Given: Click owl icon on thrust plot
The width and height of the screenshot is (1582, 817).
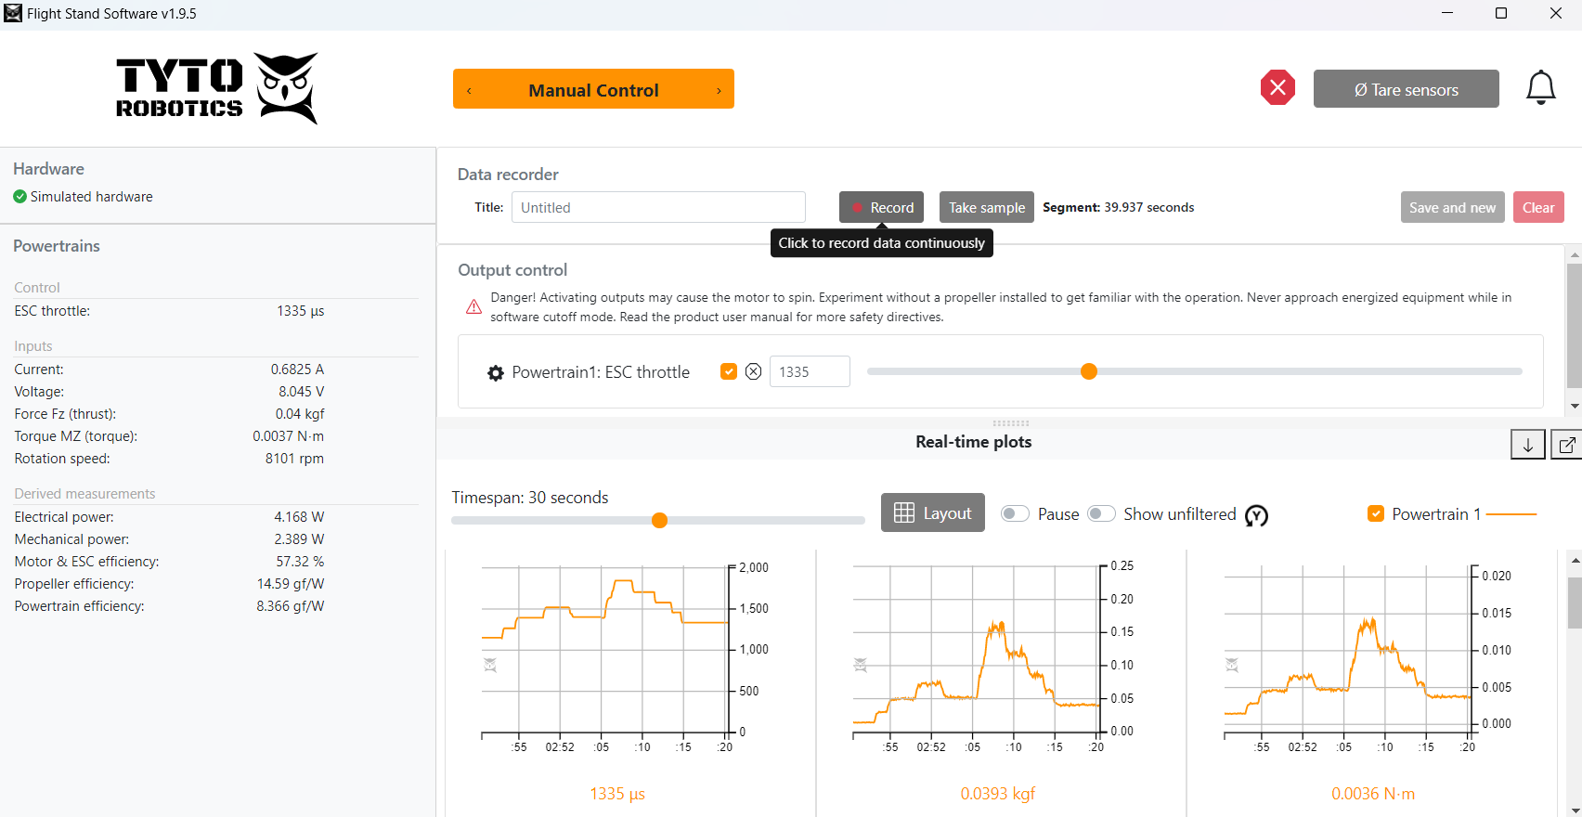Looking at the screenshot, I should (861, 664).
